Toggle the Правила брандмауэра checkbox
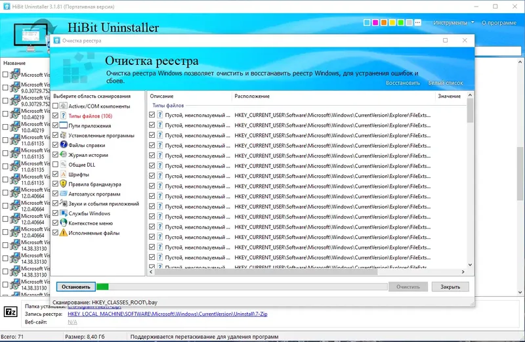 coord(55,184)
